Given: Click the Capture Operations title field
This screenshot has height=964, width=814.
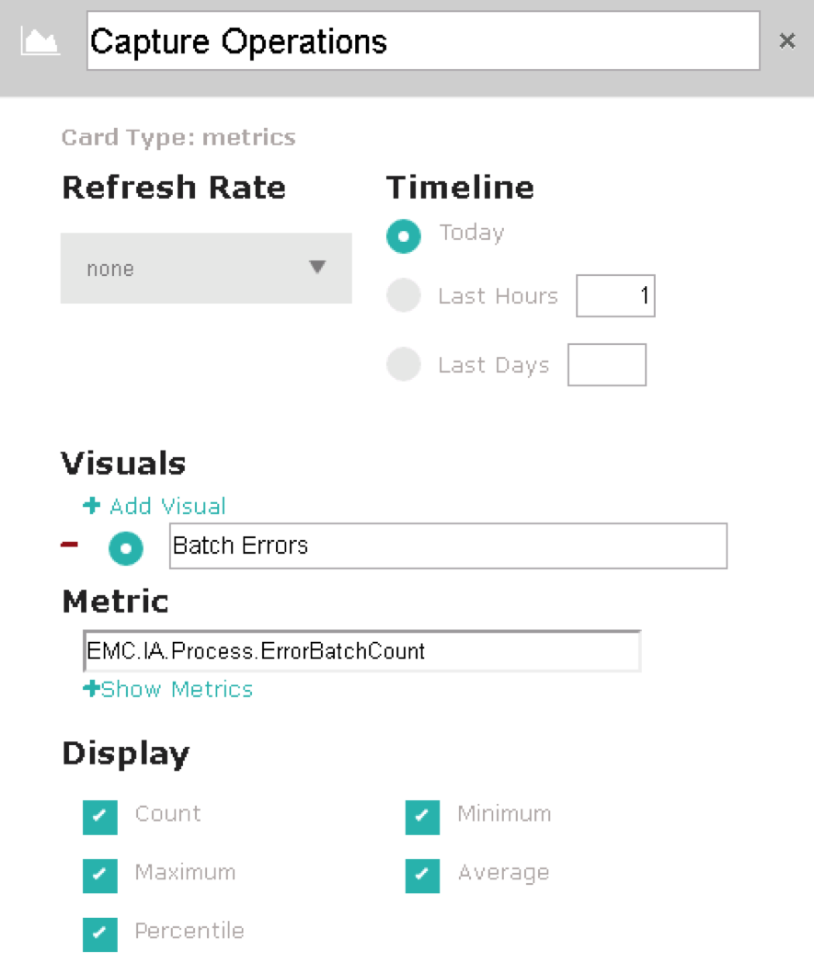Looking at the screenshot, I should pos(423,40).
